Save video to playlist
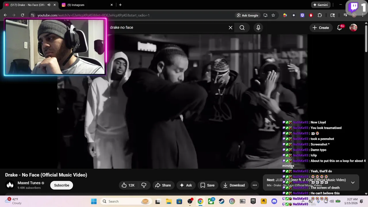368x207 pixels. (x=207, y=185)
